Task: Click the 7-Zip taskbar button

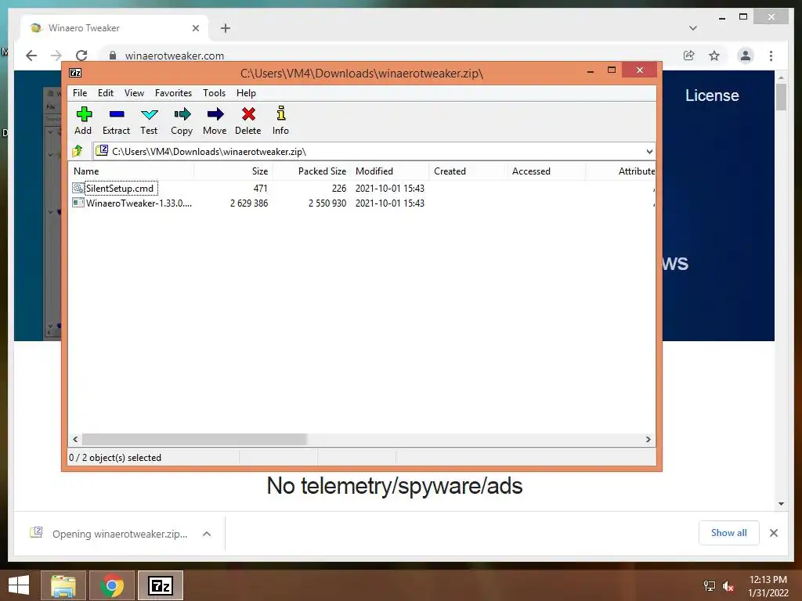Action: pyautogui.click(x=160, y=585)
